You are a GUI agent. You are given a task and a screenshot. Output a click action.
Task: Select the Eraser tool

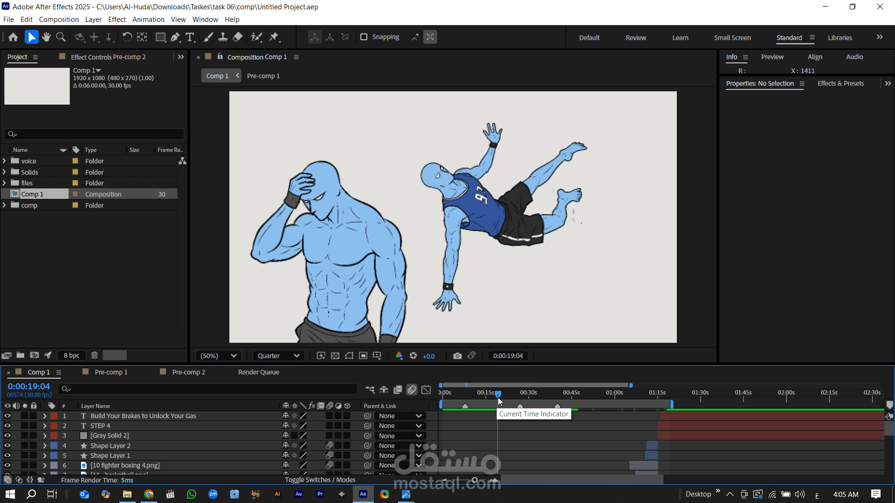(238, 37)
